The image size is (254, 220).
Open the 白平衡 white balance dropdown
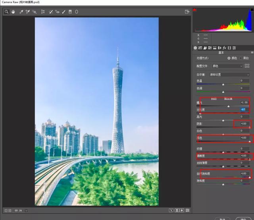229,75
